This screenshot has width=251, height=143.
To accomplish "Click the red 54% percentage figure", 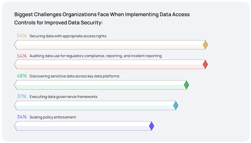I will [22, 56].
